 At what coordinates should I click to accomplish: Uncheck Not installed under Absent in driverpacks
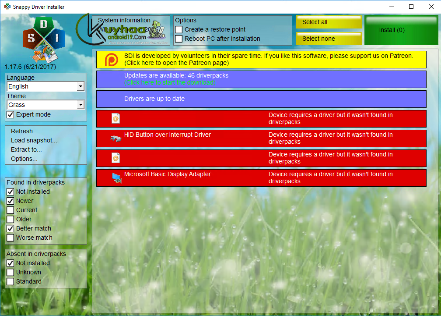pos(10,263)
